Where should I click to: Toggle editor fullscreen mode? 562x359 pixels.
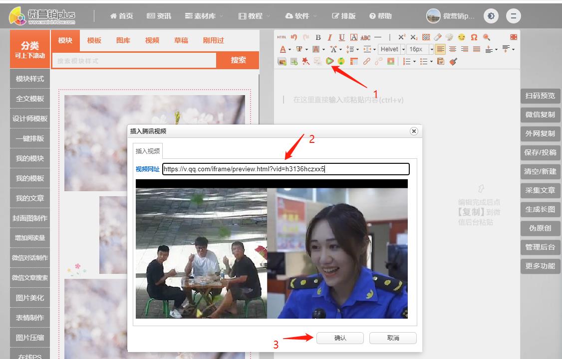tap(513, 37)
